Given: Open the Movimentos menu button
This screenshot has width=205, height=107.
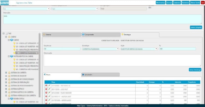Looking at the screenshot, I should [x=160, y=3].
